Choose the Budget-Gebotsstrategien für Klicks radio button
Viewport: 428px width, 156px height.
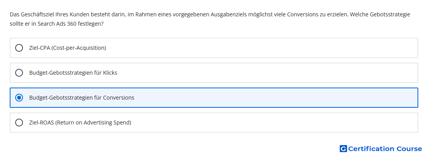[x=19, y=73]
